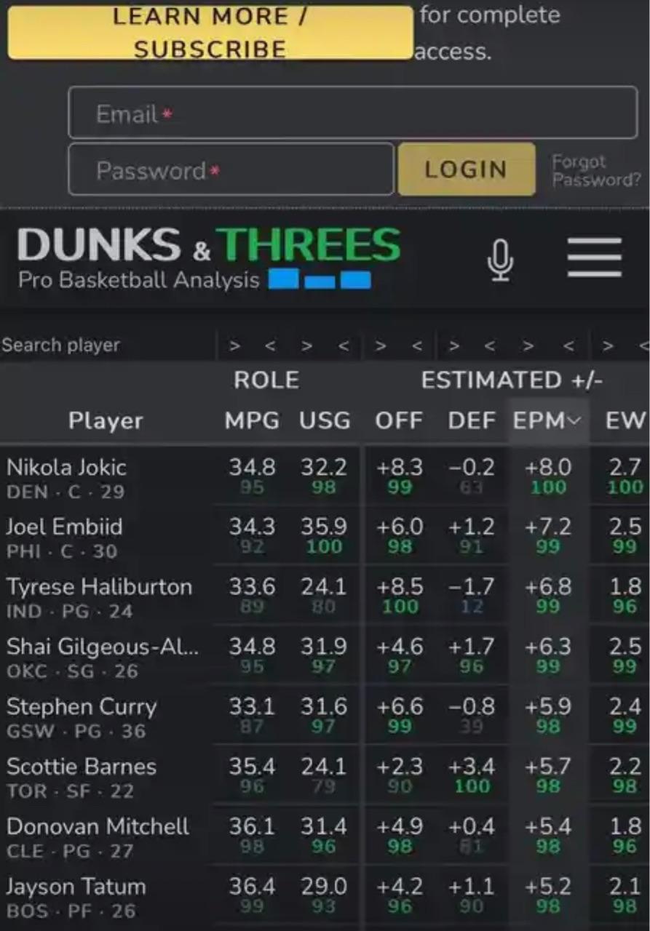Click Pro Basketball Analysis tagline
Viewport: 650px width, 931px height.
(138, 280)
